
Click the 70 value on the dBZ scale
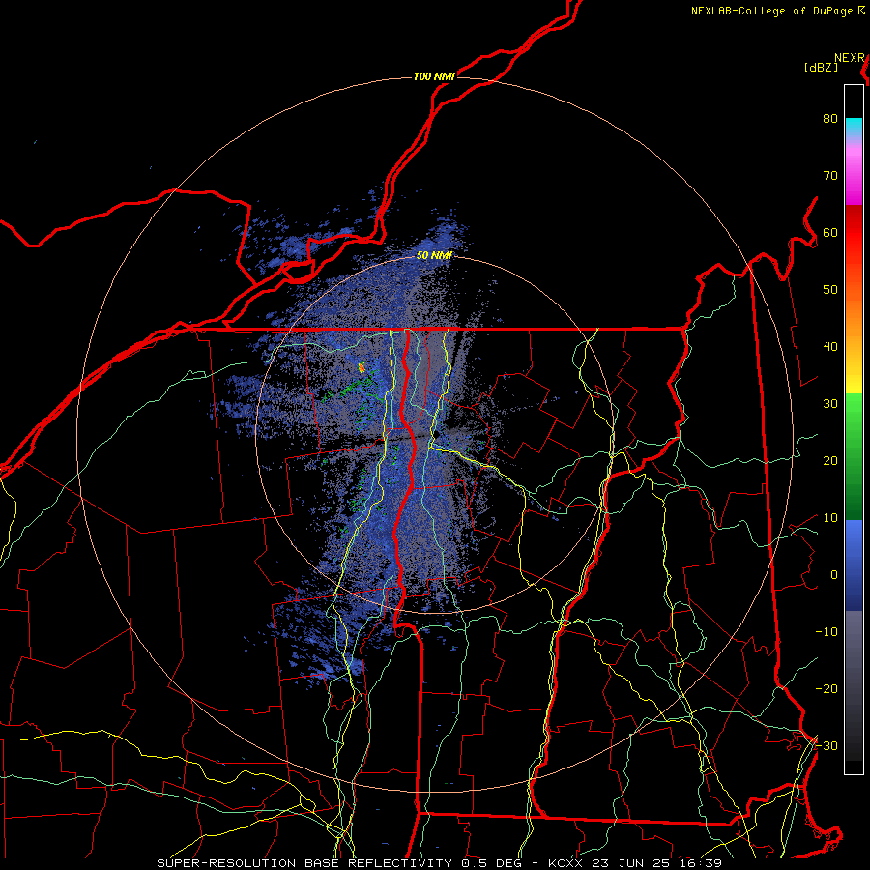[x=830, y=175]
